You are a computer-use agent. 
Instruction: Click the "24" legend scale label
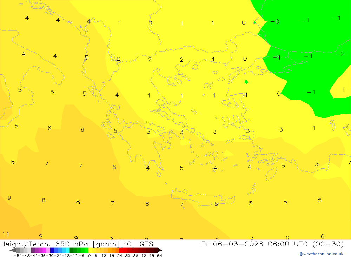click(120, 256)
